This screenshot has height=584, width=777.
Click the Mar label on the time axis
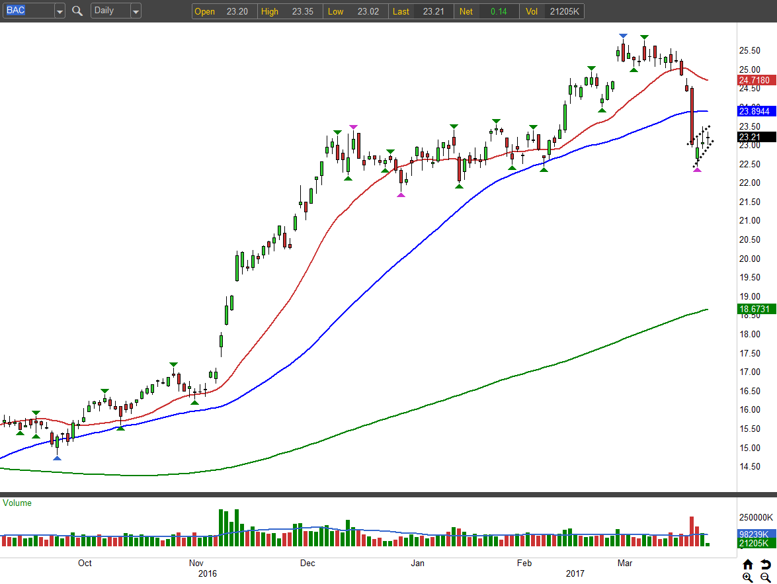625,563
